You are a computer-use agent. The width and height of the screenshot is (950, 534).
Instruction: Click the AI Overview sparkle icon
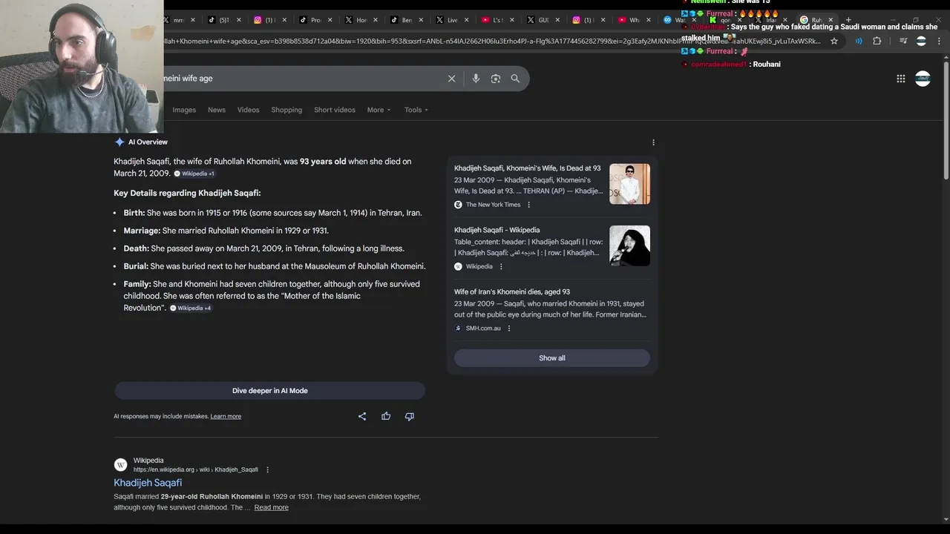coord(119,142)
